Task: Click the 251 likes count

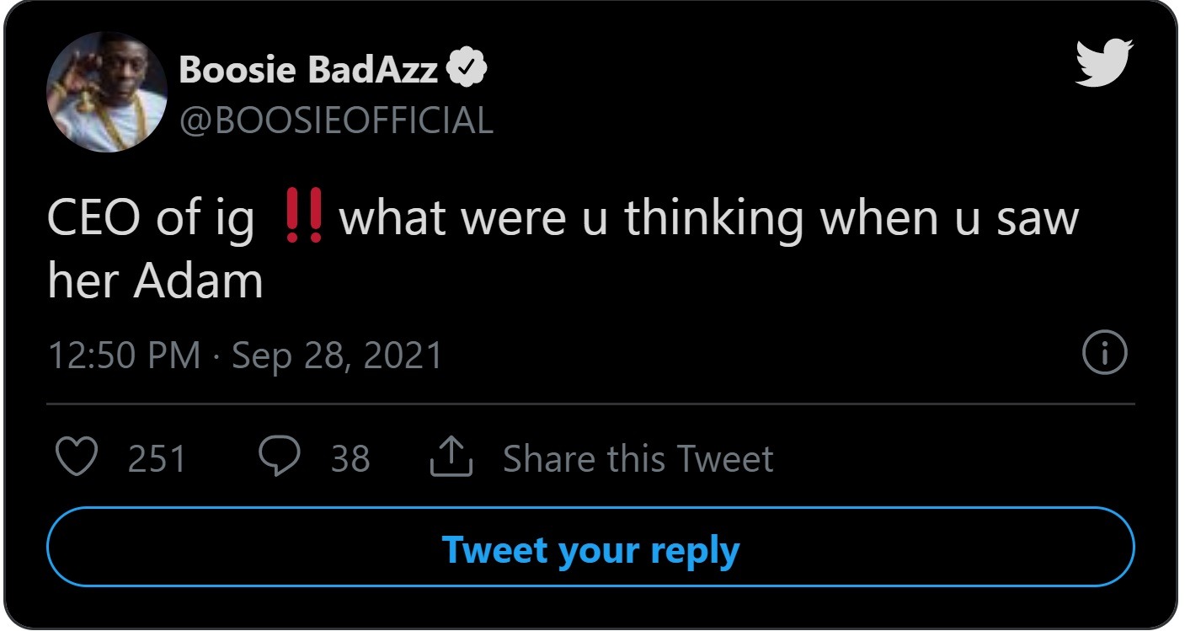Action: click(x=157, y=459)
